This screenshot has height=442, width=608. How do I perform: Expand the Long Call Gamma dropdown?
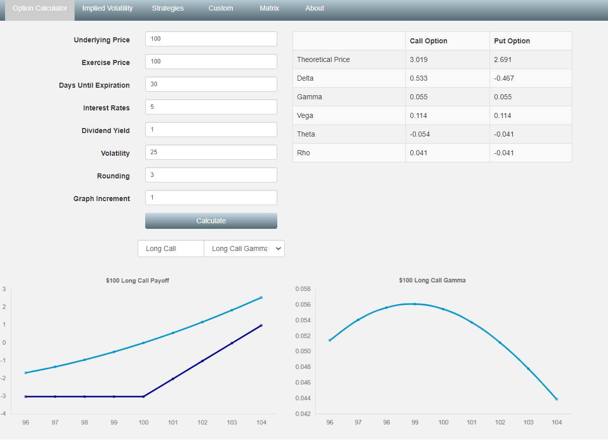tap(244, 248)
